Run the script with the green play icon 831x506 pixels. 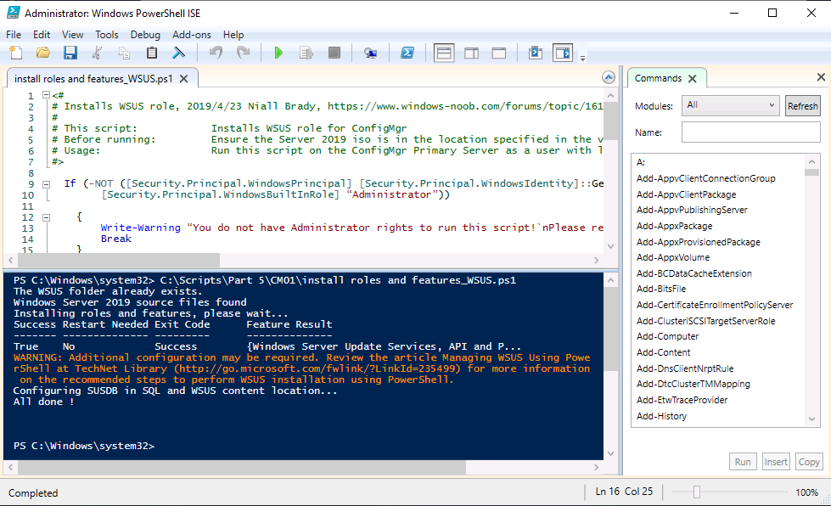(278, 53)
